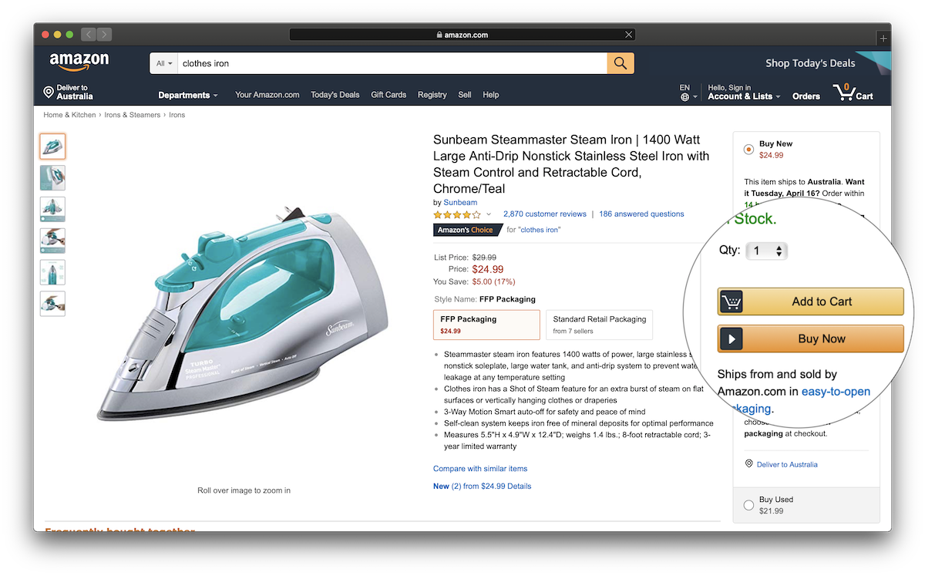The width and height of the screenshot is (925, 576).
Task: Click the Buy Now button
Action: (810, 339)
